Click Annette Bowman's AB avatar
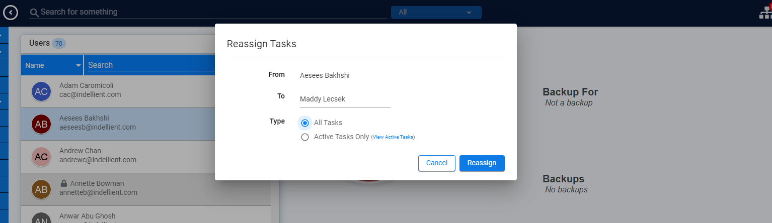Image resolution: width=772 pixels, height=223 pixels. (x=41, y=189)
